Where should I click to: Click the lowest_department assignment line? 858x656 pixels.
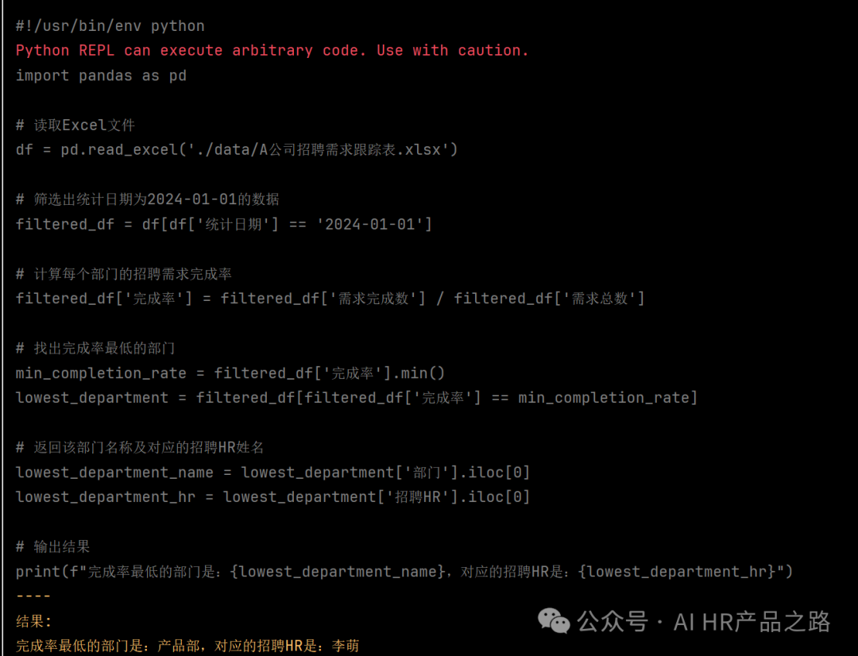tap(356, 398)
